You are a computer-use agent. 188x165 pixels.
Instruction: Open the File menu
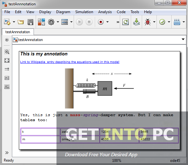tap(7, 12)
